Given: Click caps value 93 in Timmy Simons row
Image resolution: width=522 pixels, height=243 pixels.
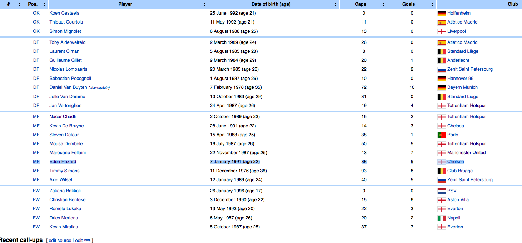Looking at the screenshot, I should coord(364,171).
